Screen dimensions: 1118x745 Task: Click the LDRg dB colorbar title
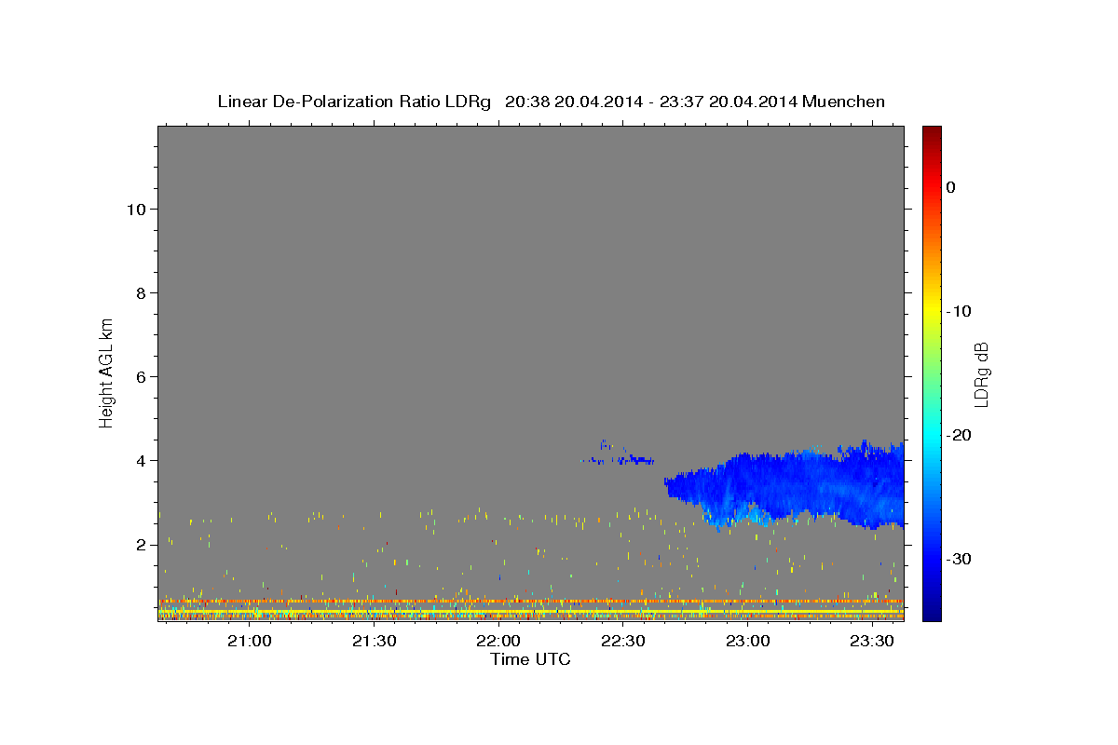[981, 373]
